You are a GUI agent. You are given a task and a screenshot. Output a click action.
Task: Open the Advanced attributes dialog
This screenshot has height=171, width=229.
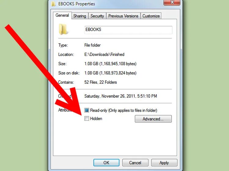tap(153, 119)
